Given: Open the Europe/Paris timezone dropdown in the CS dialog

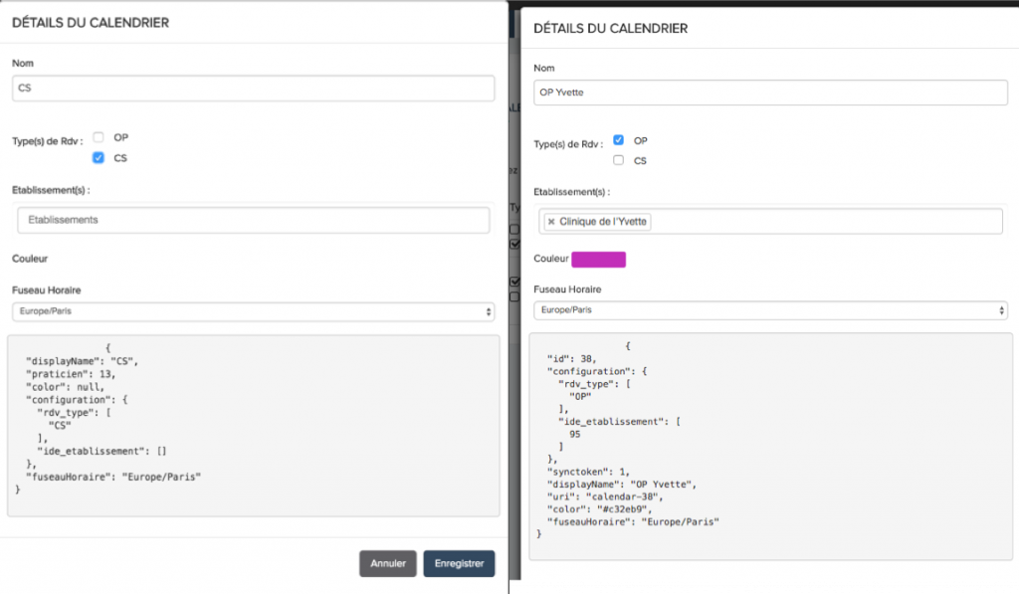Looking at the screenshot, I should pos(253,311).
